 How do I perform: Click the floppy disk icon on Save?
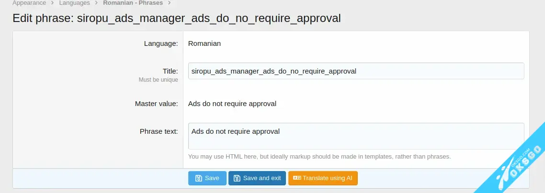tap(198, 178)
